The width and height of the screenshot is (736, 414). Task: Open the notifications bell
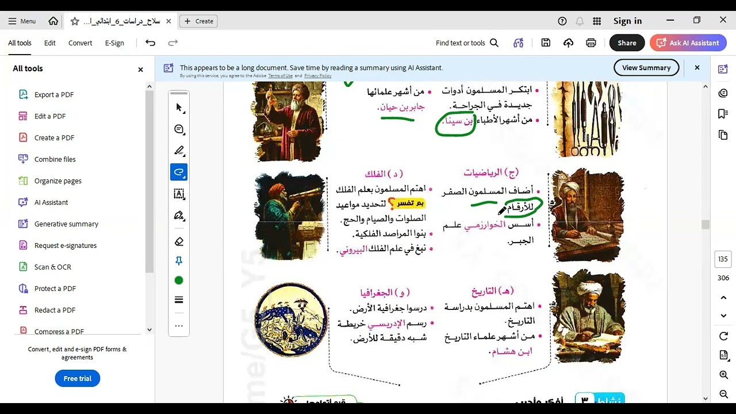pos(580,21)
